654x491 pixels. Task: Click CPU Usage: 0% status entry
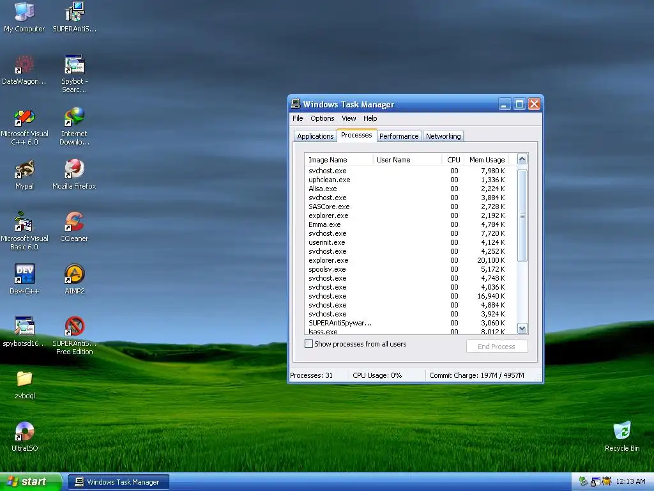coord(387,375)
